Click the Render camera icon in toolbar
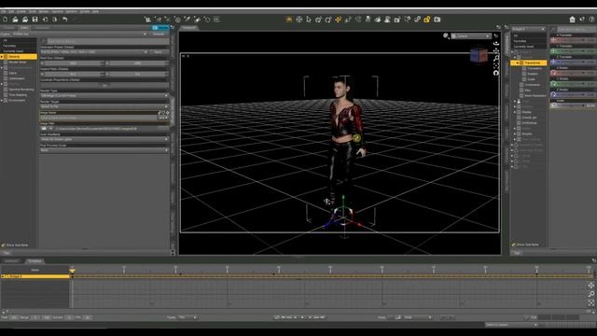Viewport: 597px width, 336px height. pyautogui.click(x=437, y=19)
